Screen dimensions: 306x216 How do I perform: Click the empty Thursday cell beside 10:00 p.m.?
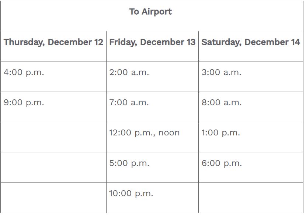click(x=53, y=197)
